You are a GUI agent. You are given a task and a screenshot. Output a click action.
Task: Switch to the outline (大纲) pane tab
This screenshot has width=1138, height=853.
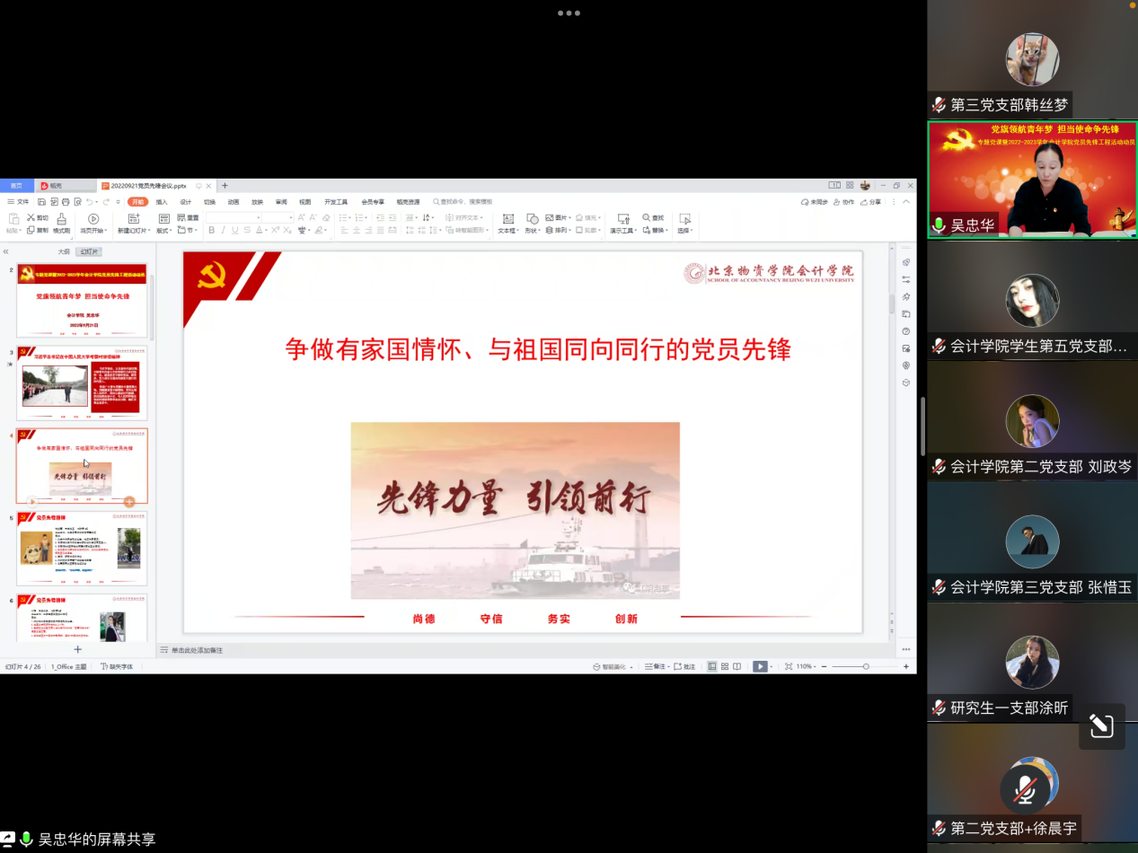64,252
